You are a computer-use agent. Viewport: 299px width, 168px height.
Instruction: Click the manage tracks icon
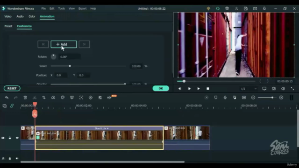pyautogui.click(x=5, y=106)
